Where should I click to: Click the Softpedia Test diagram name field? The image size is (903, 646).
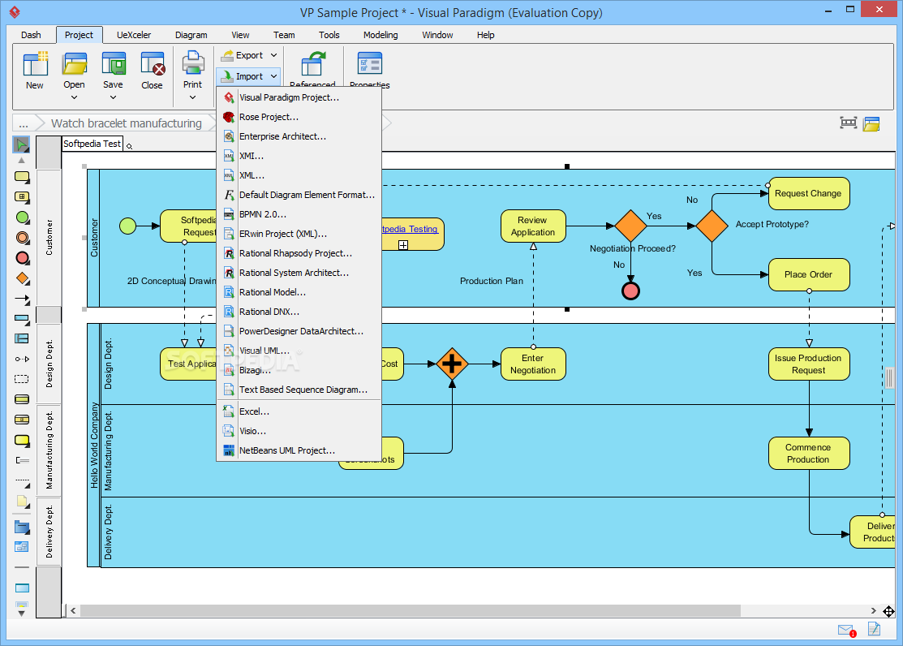92,144
